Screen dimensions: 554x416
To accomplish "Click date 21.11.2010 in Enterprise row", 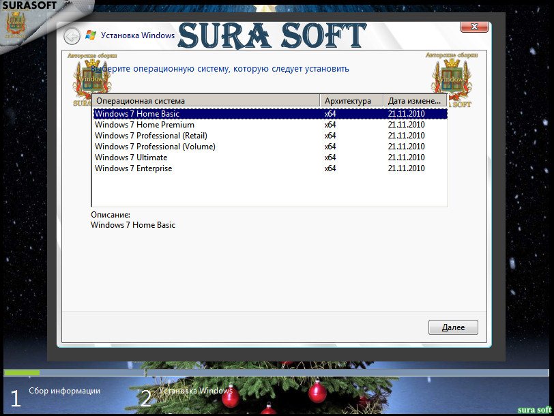I will 407,168.
